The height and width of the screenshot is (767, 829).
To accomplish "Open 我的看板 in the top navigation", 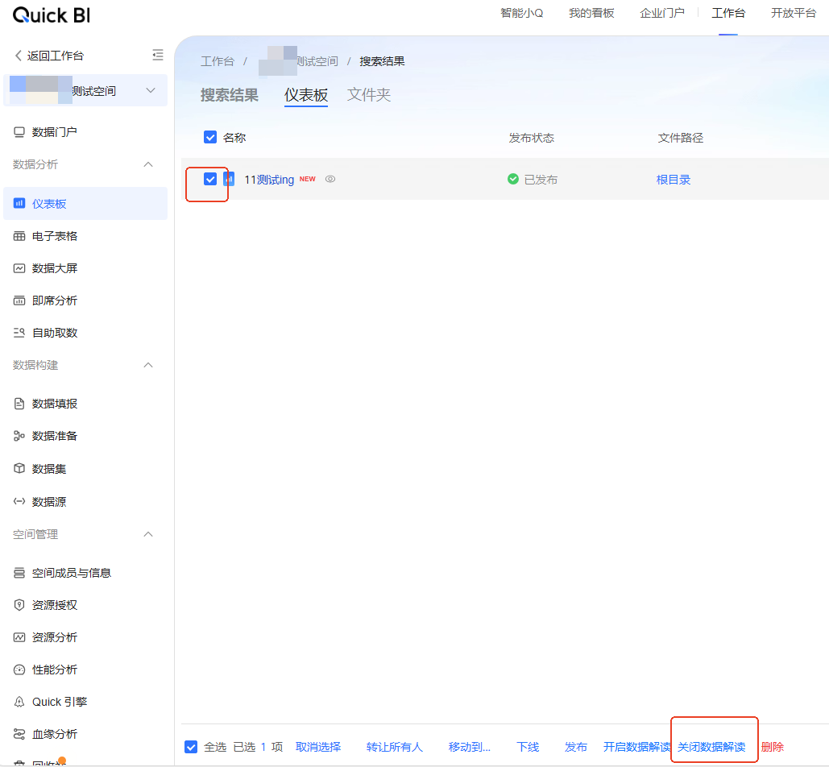I will click(x=591, y=13).
